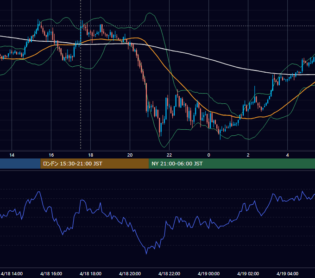Click the 4/19 02:00 date label

click(248, 273)
